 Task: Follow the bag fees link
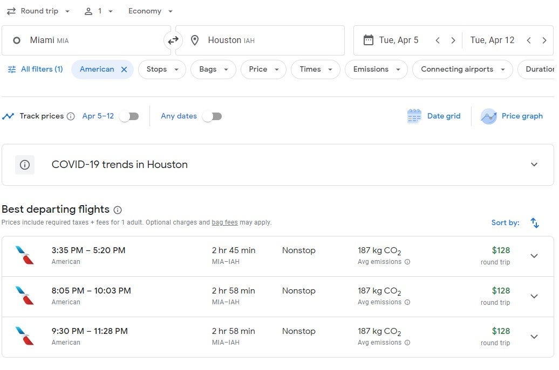pos(224,222)
